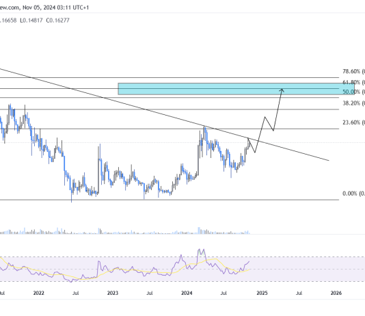Click the Jul label between 2025 and 2026
The width and height of the screenshot is (365, 316).
[299, 293]
